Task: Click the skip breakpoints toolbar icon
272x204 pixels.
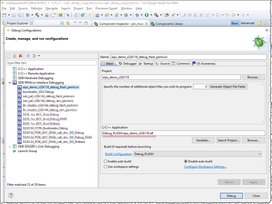Action: tap(68, 15)
